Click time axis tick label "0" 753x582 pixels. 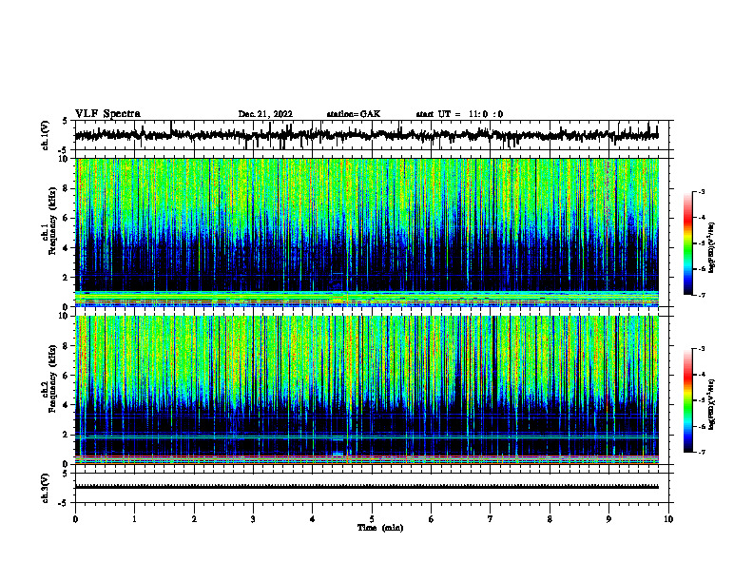pyautogui.click(x=75, y=519)
